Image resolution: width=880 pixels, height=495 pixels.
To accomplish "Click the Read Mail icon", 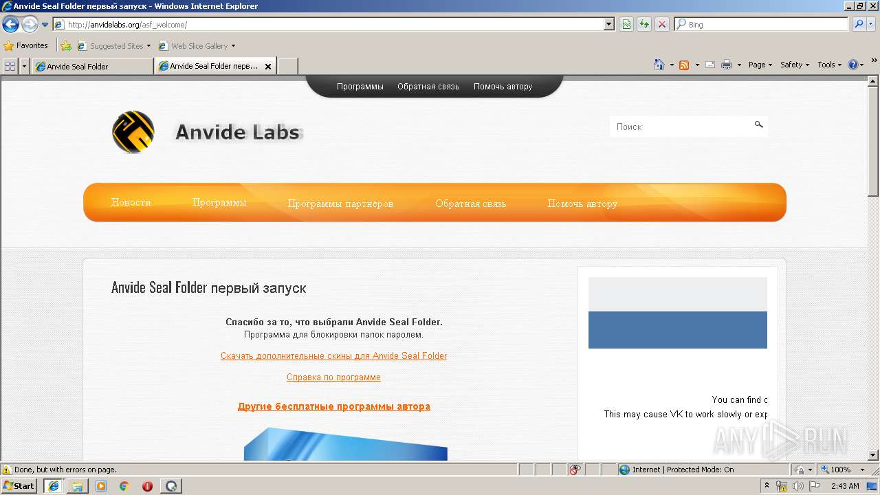I will 710,65.
